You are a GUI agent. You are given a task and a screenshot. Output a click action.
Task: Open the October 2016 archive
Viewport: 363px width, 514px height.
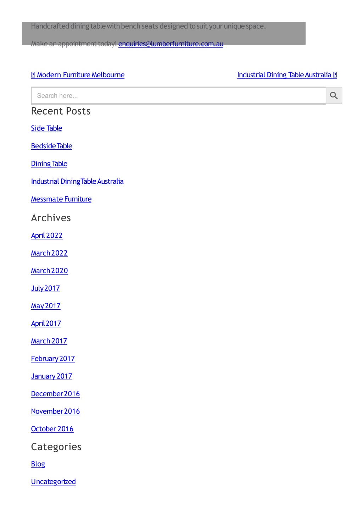pyautogui.click(x=52, y=429)
